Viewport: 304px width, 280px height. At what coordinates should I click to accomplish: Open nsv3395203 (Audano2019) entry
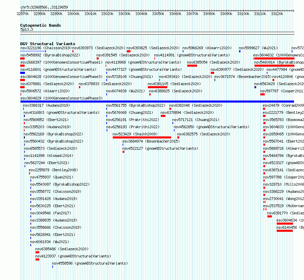[x=47, y=127]
